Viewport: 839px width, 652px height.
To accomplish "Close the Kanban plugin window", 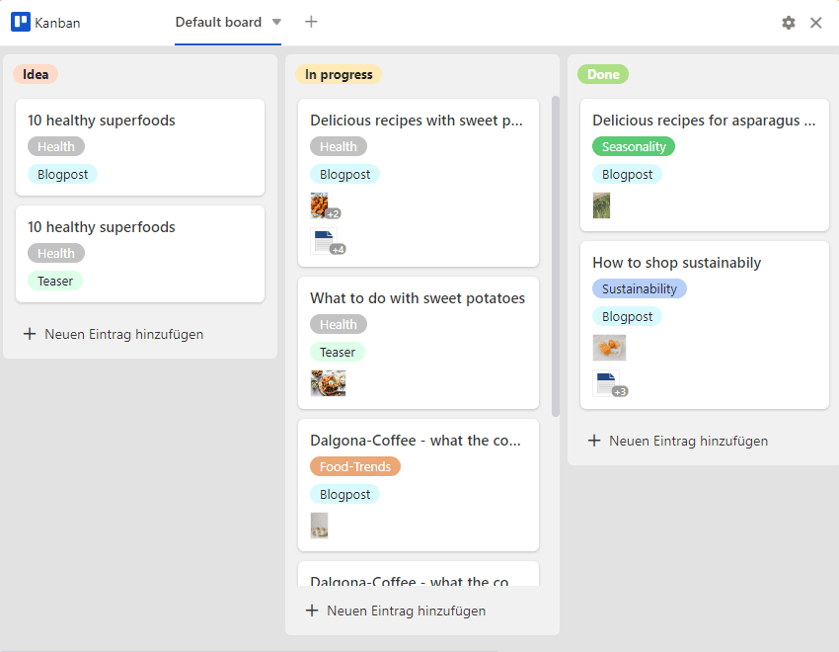I will click(816, 23).
